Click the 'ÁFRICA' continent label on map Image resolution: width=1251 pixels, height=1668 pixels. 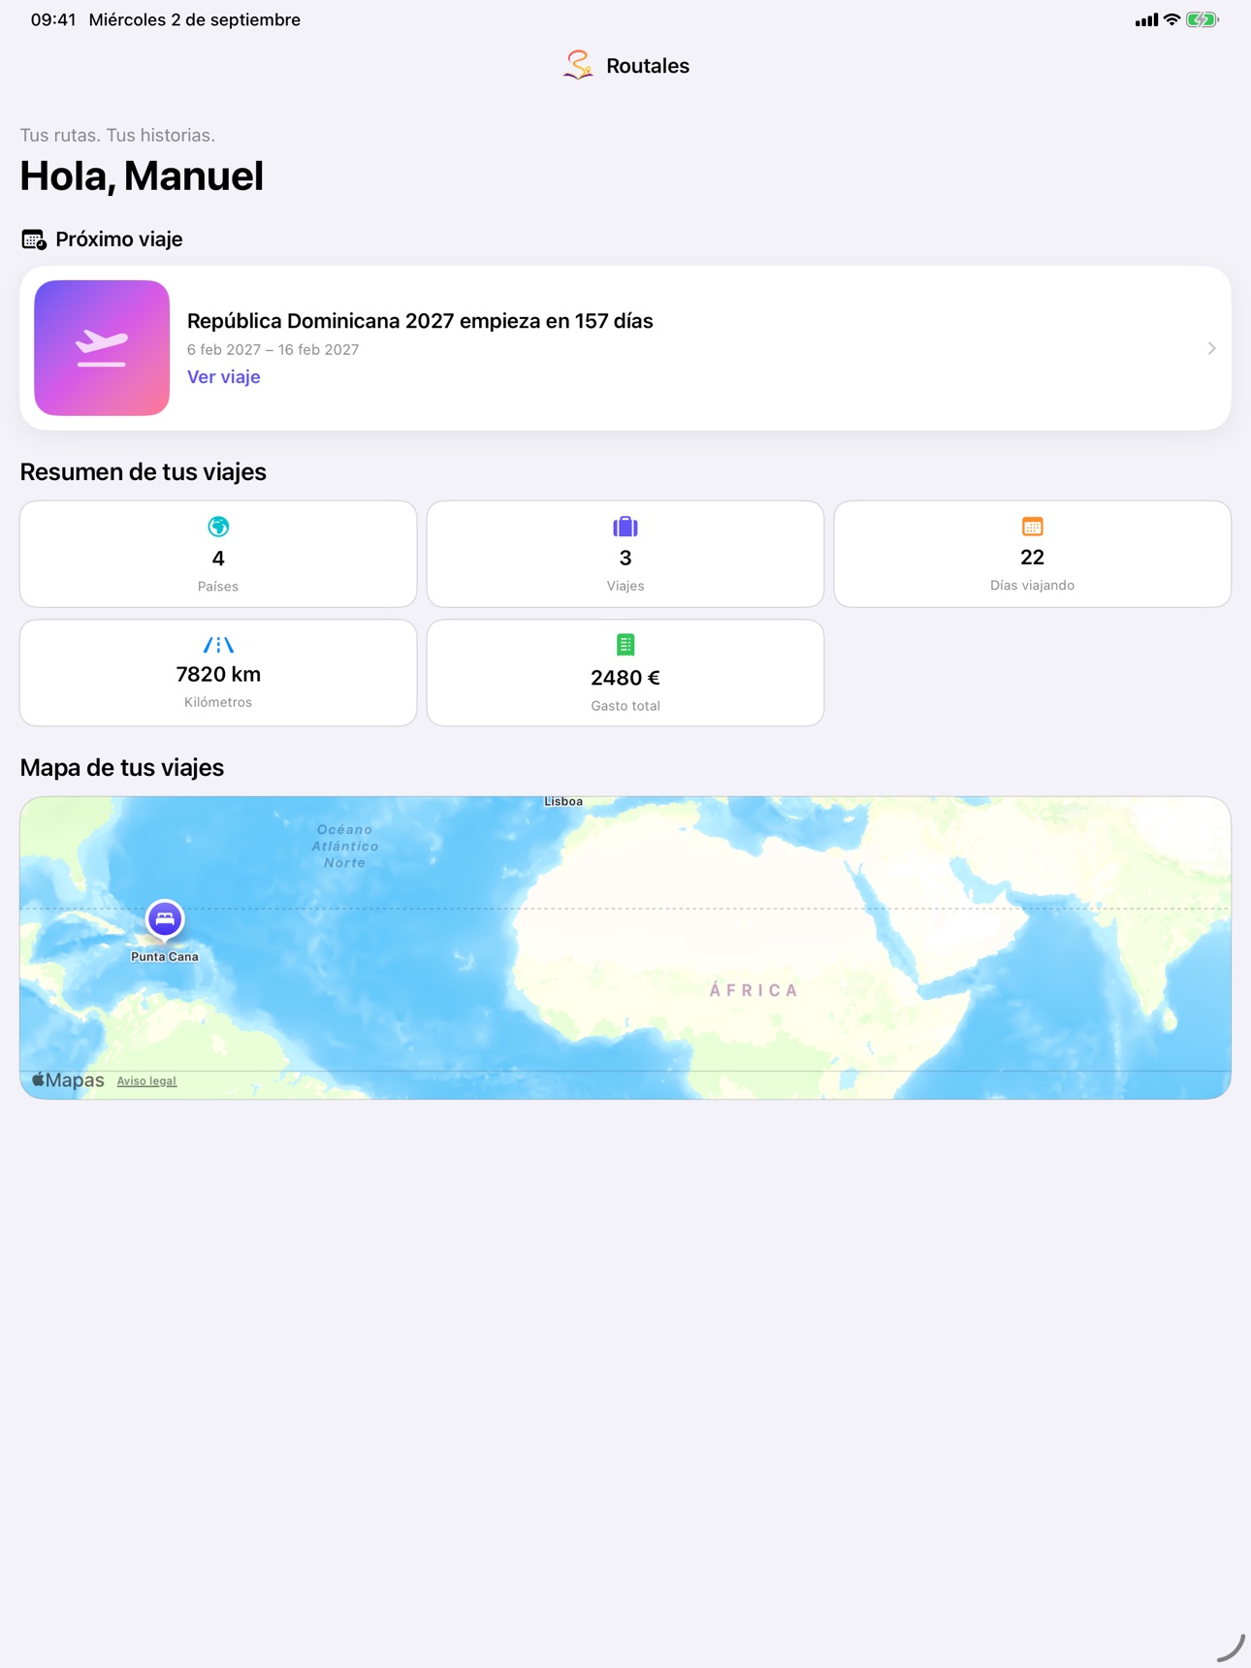754,990
